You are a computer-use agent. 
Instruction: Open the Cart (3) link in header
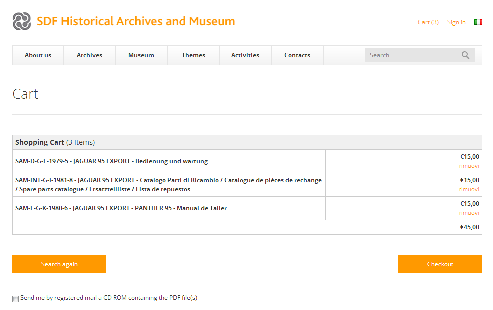428,22
